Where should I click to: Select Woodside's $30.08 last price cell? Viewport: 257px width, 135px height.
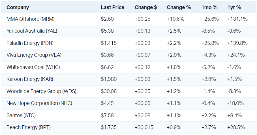108,91
